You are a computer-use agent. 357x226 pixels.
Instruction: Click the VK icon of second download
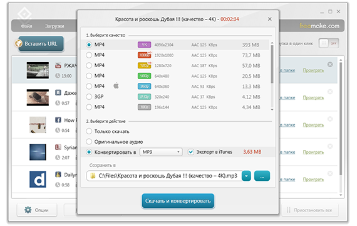(58, 93)
